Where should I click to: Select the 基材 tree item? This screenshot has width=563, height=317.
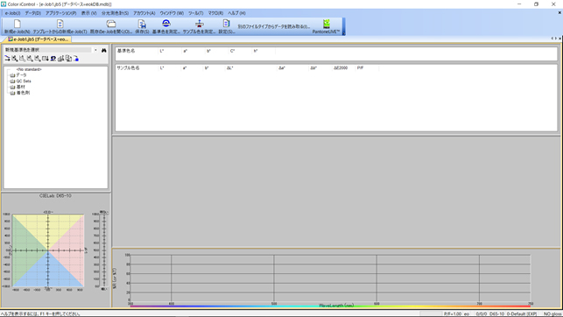[x=21, y=87]
